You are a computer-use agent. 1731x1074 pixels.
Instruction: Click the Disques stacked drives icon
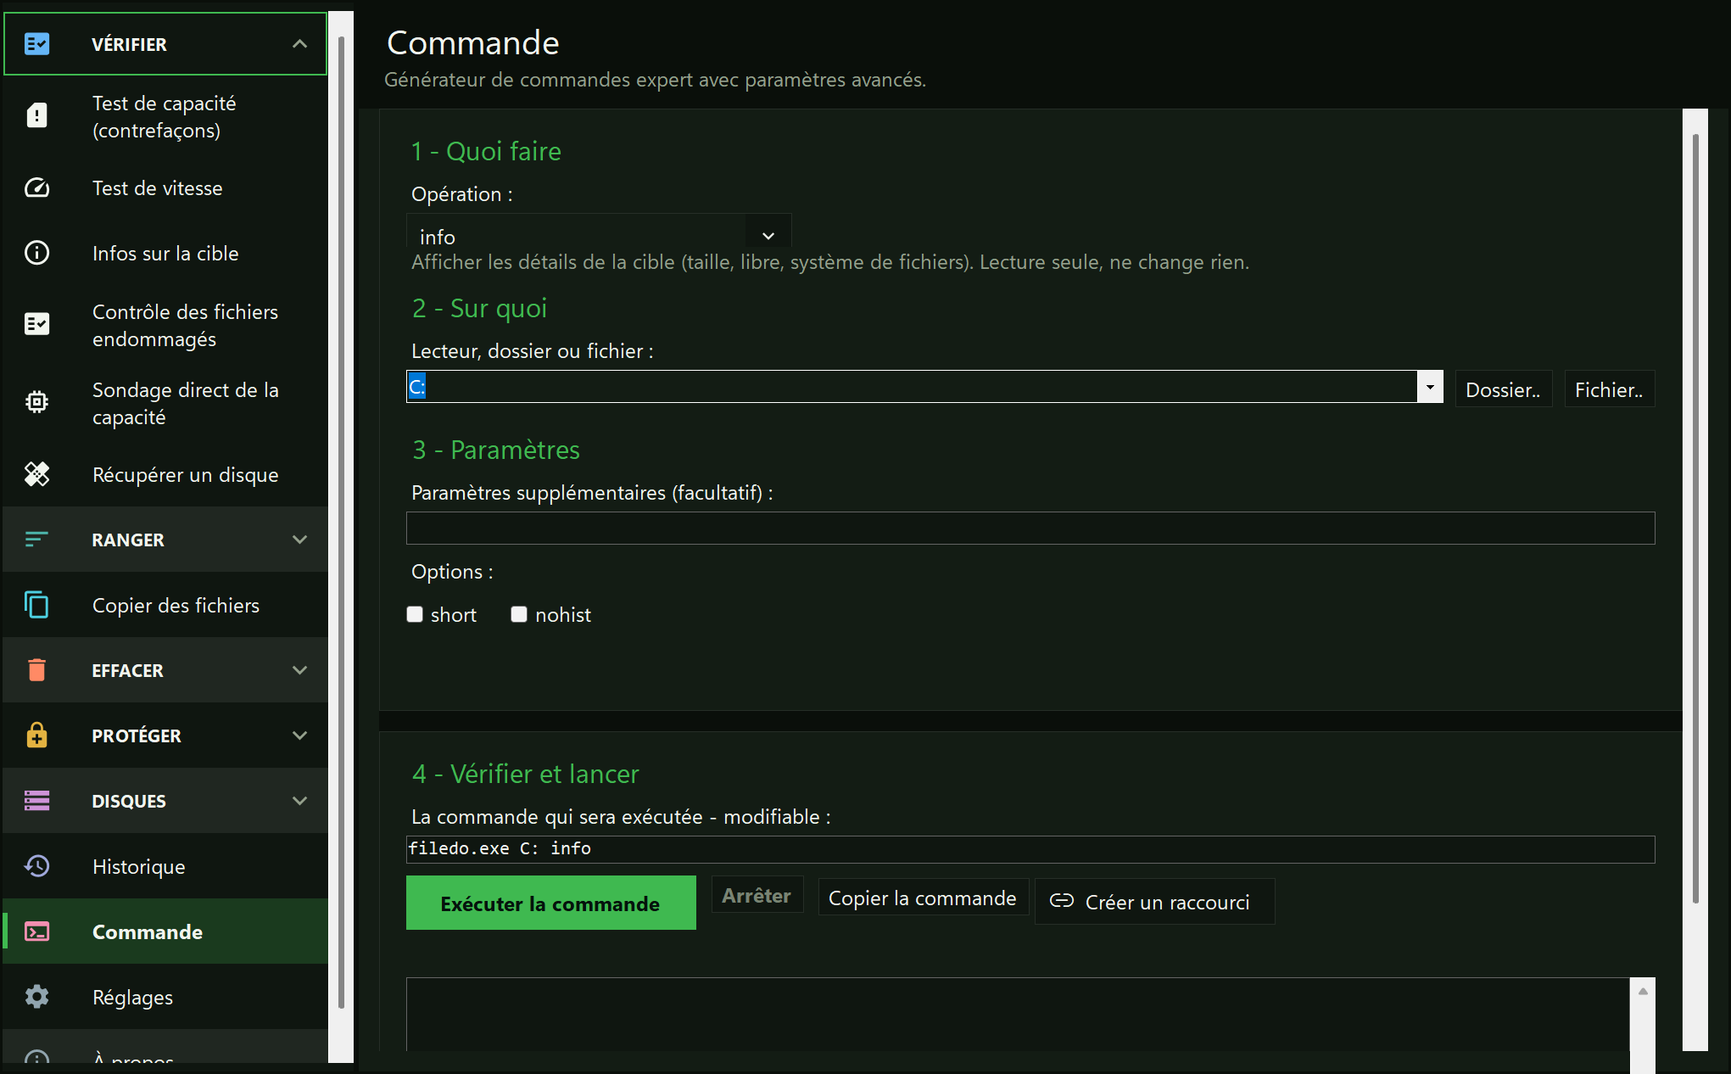36,800
